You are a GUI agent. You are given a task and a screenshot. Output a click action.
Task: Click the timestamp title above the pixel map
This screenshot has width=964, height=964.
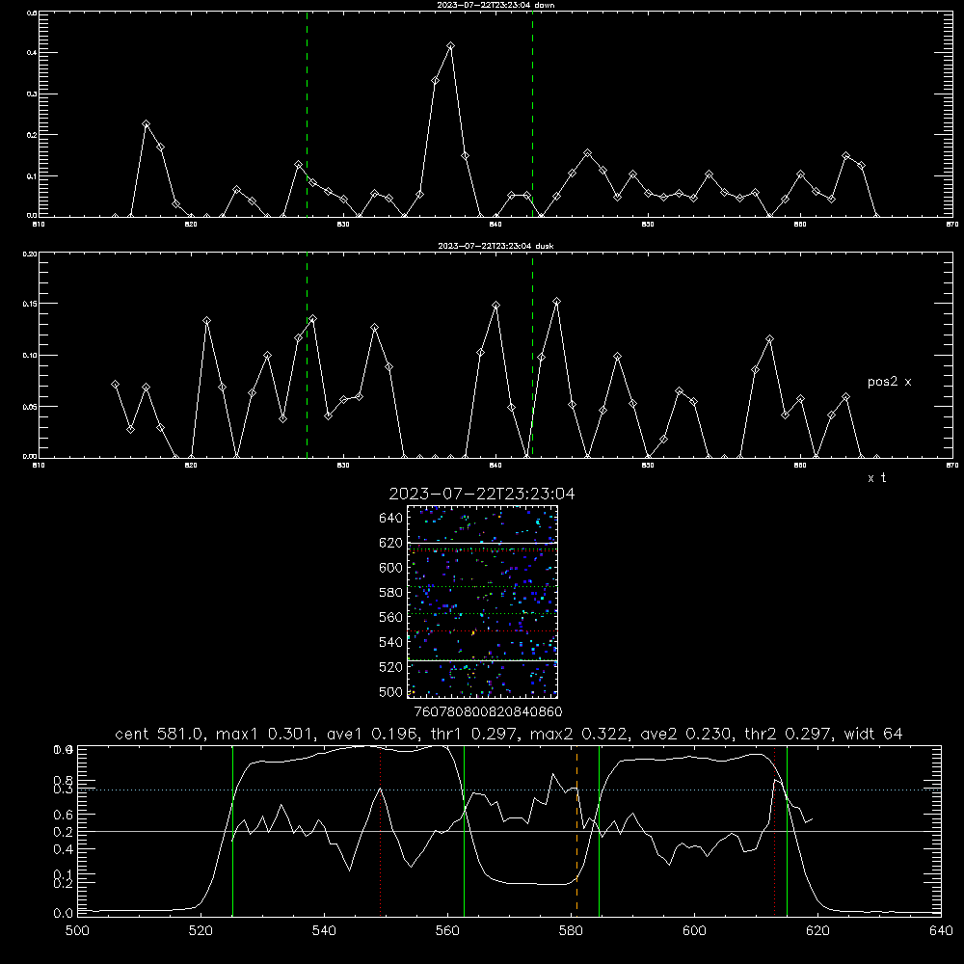[x=482, y=494]
